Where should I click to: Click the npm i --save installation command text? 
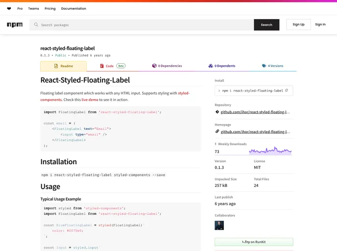(103, 175)
